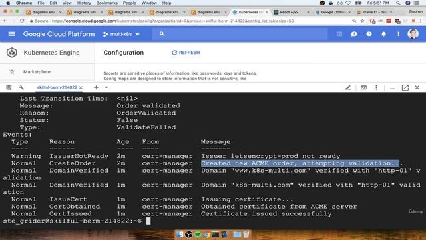Click the REFRESH button beside Configuration

[x=186, y=53]
